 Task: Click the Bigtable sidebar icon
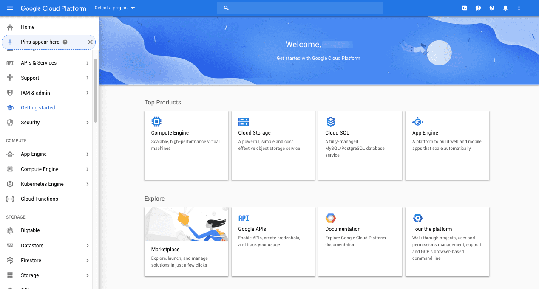click(10, 230)
